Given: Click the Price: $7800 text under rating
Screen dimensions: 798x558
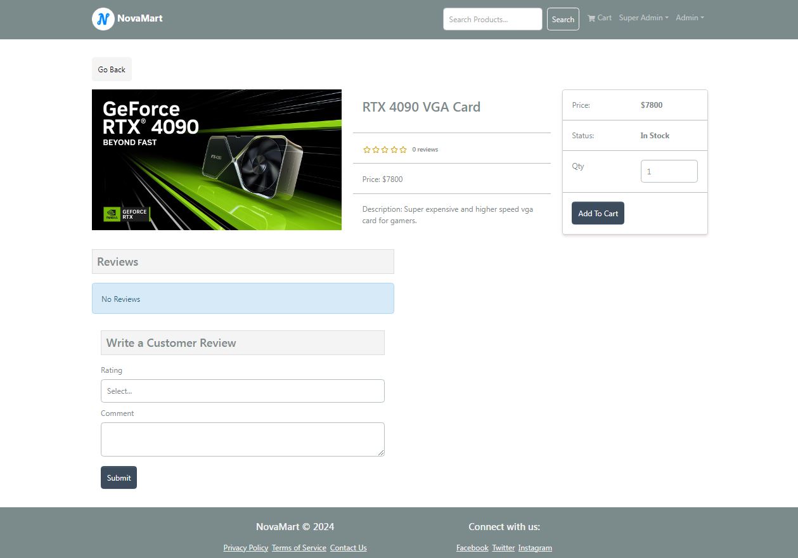Looking at the screenshot, I should pos(382,179).
